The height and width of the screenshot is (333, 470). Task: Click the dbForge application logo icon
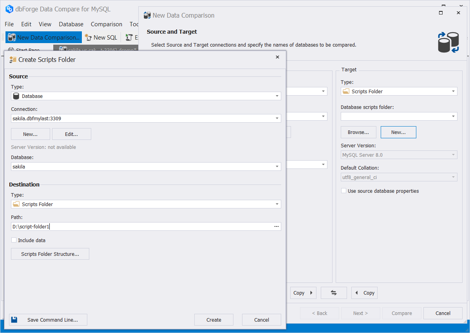click(x=9, y=9)
